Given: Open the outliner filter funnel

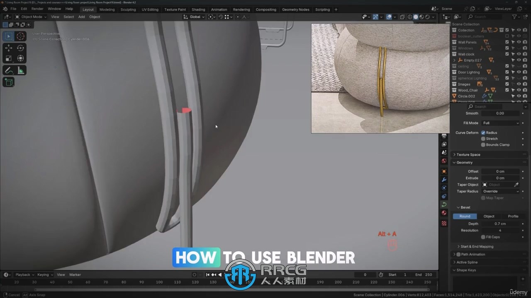Looking at the screenshot, I should (x=514, y=17).
